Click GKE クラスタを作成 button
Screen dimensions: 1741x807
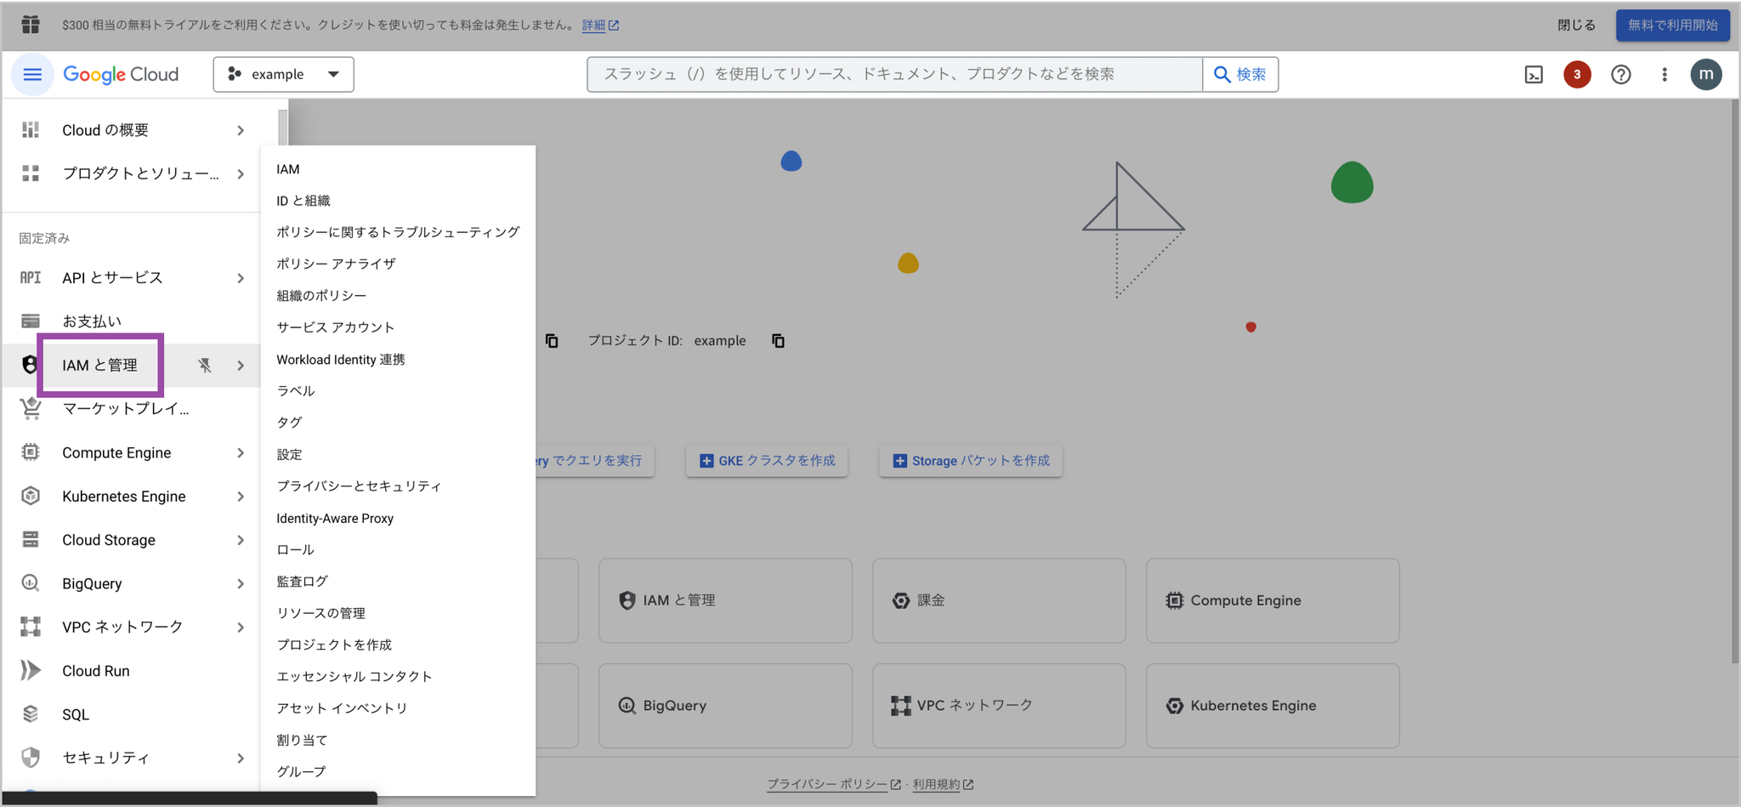[x=767, y=461]
